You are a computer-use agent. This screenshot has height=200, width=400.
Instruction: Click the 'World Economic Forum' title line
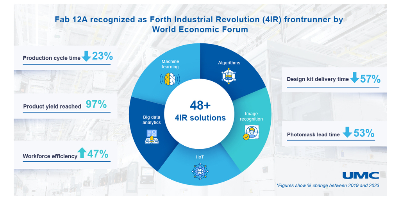pos(200,29)
